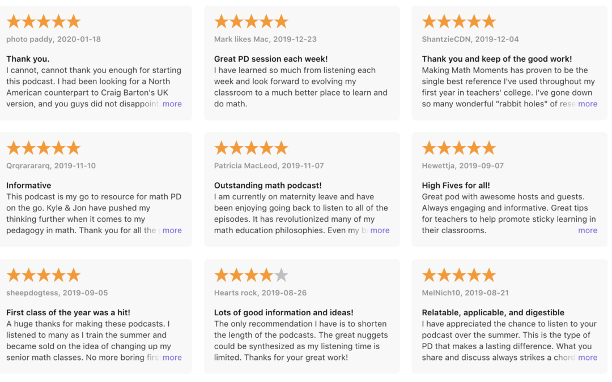Click fifth star on sheepdogtess's rating
The width and height of the screenshot is (612, 382).
74,276
